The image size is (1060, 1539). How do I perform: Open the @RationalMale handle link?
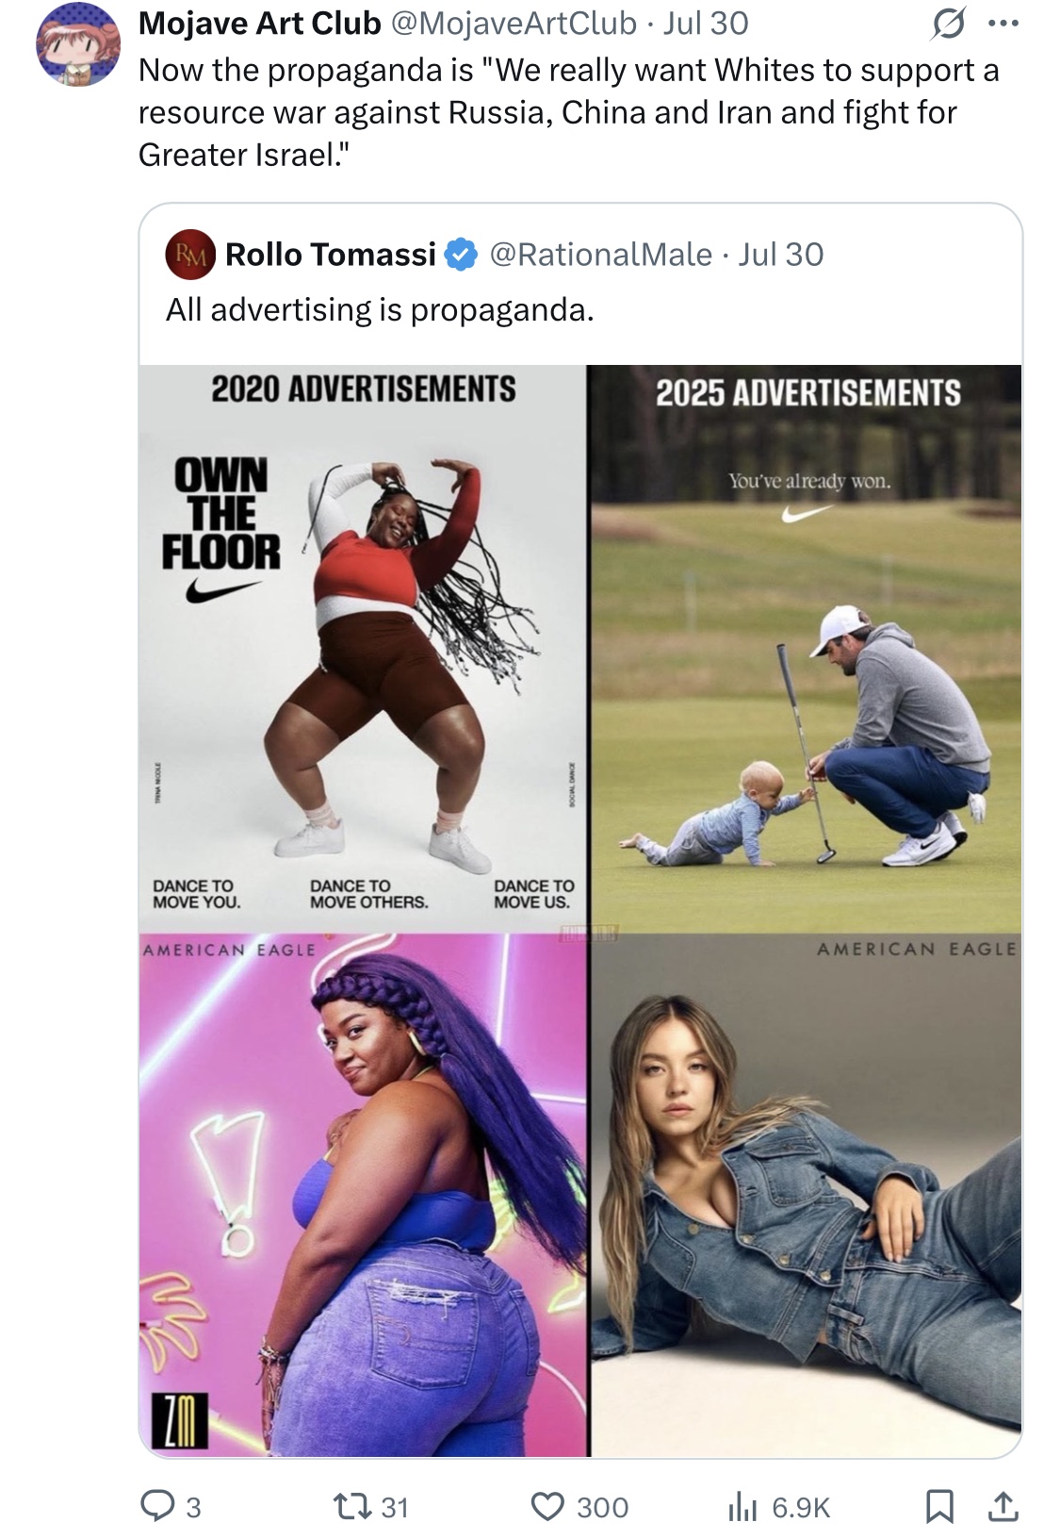(601, 255)
